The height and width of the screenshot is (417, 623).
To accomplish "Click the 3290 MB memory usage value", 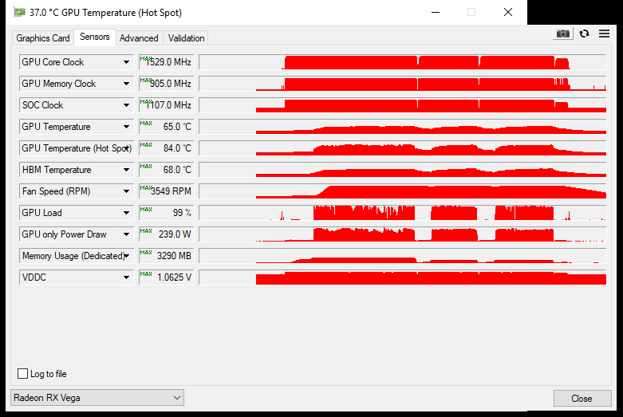I will coord(167,256).
